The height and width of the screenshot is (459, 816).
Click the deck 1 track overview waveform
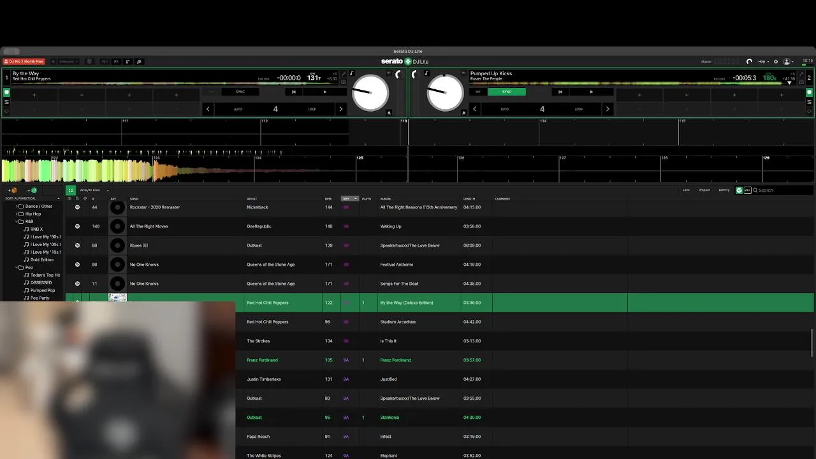(x=177, y=83)
